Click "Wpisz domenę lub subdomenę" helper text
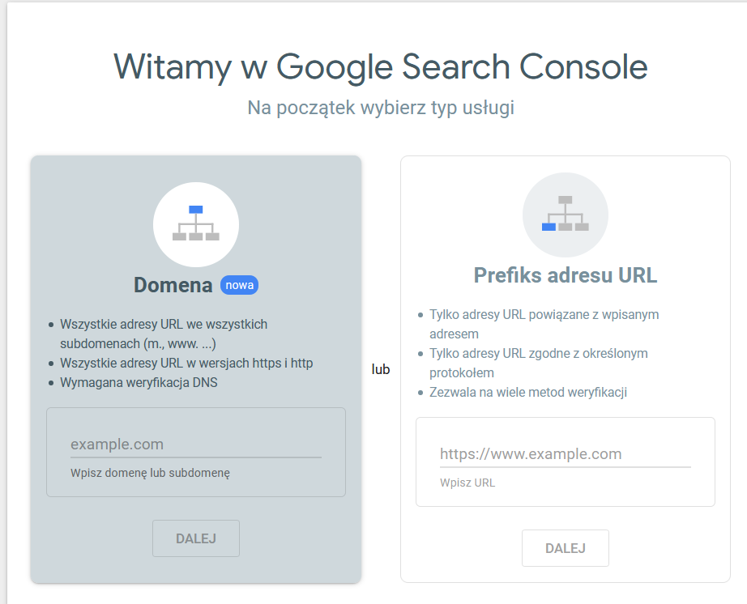747x604 pixels. (150, 473)
